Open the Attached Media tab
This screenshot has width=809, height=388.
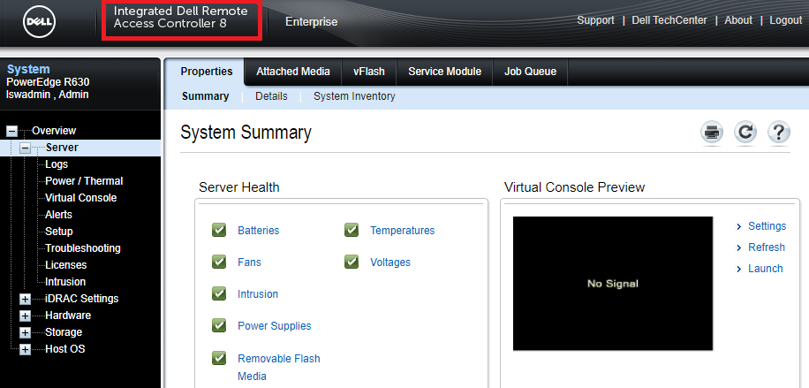click(x=293, y=72)
